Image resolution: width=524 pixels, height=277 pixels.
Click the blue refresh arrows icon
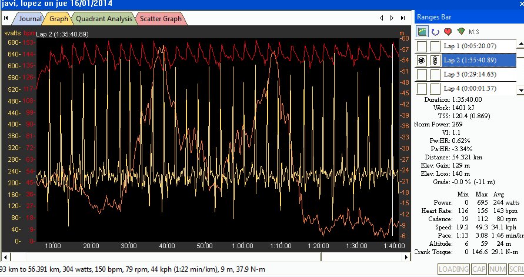point(435,31)
